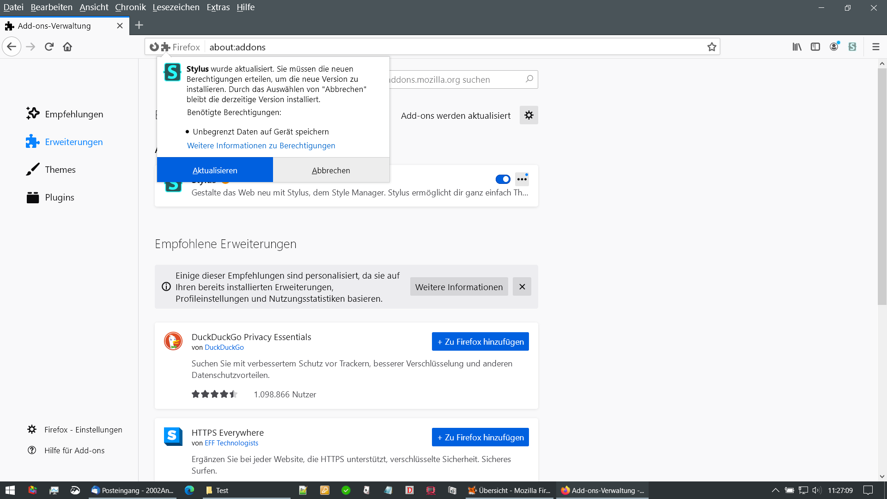Image resolution: width=887 pixels, height=499 pixels.
Task: Click the vertical page scrollbar
Action: pyautogui.click(x=882, y=185)
